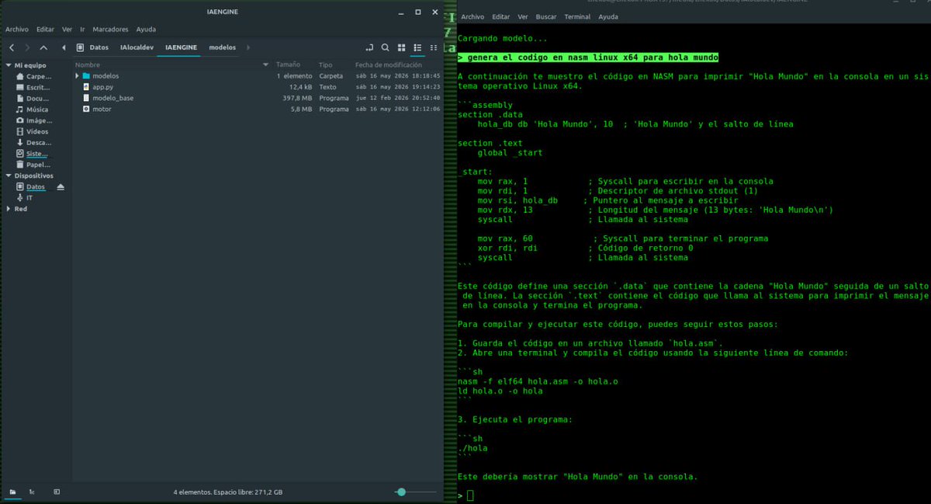931x504 pixels.
Task: Click the modelo_base file icon
Action: pos(86,98)
